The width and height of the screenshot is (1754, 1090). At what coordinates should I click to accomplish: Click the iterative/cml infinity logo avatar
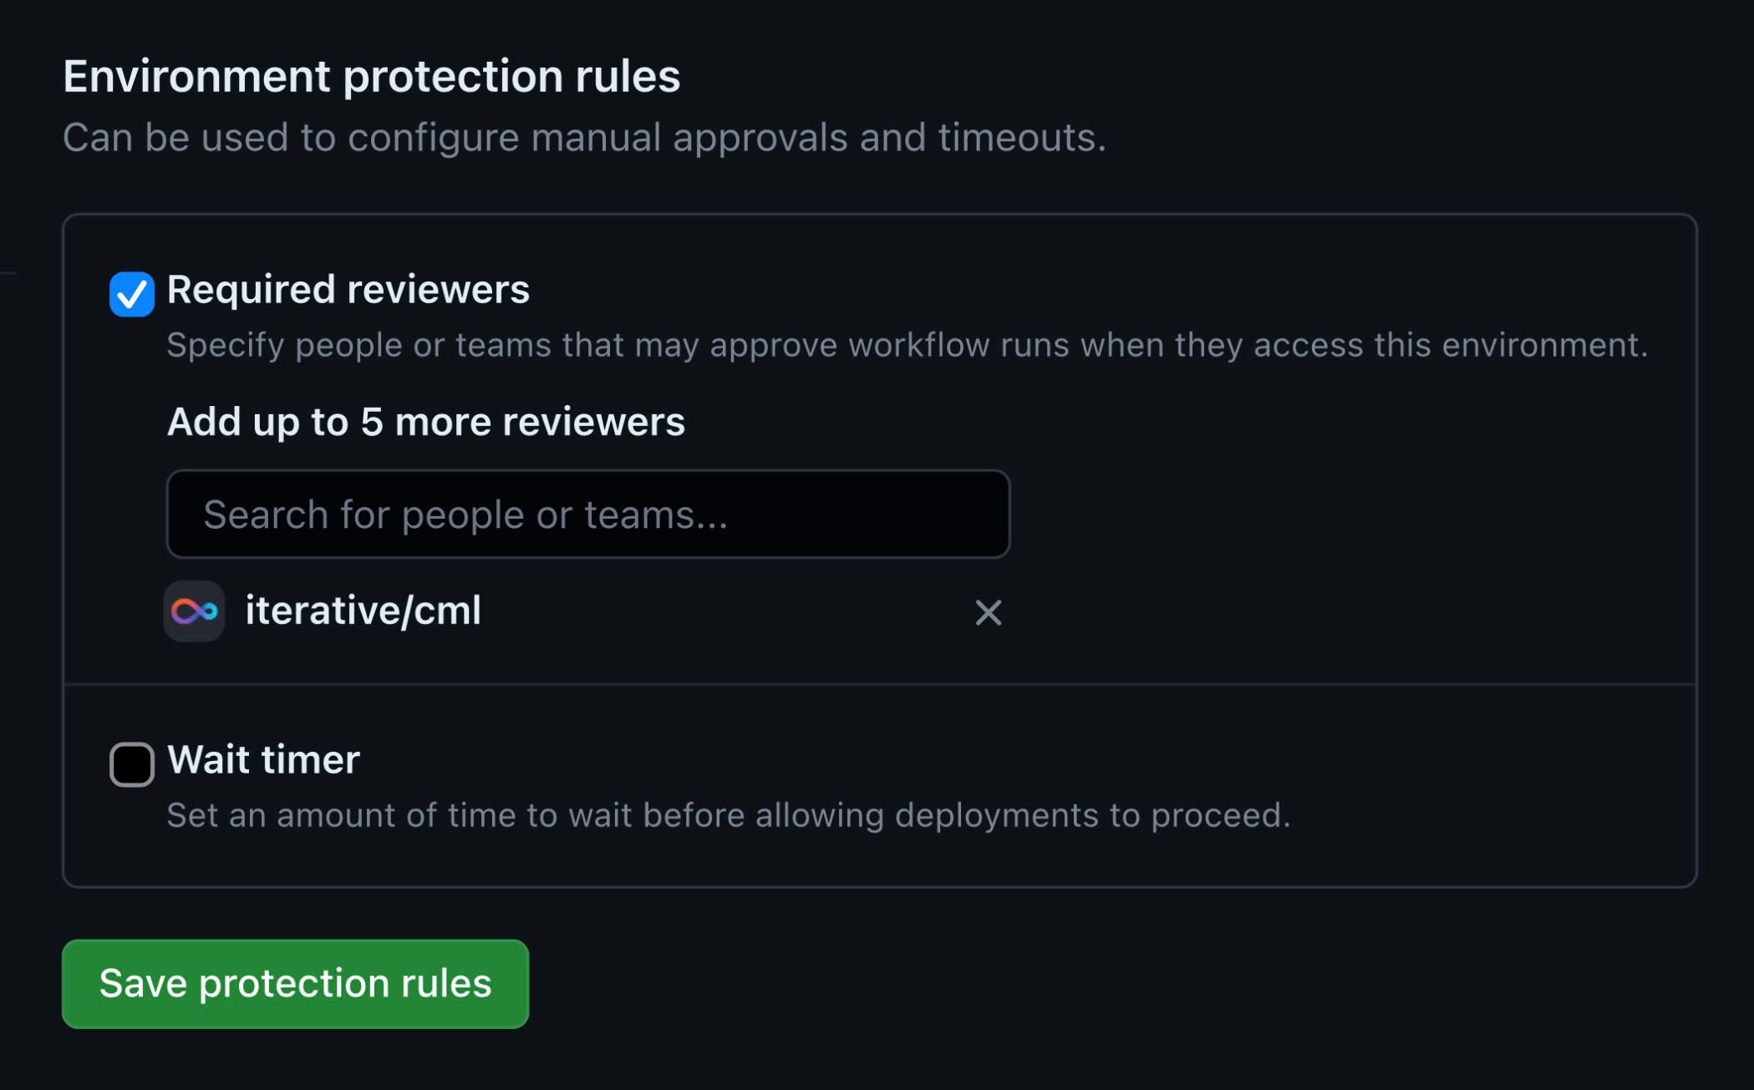pos(194,611)
